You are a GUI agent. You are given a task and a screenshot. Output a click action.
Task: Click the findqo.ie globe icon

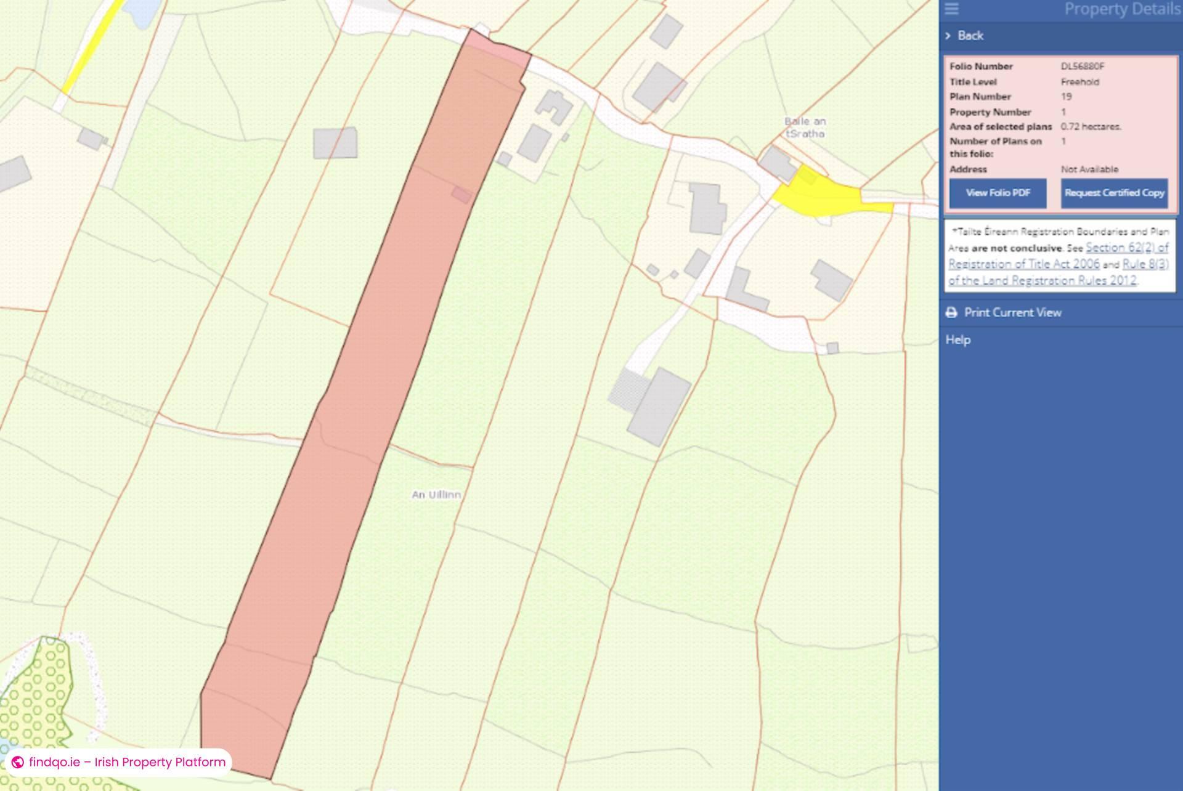click(x=18, y=762)
